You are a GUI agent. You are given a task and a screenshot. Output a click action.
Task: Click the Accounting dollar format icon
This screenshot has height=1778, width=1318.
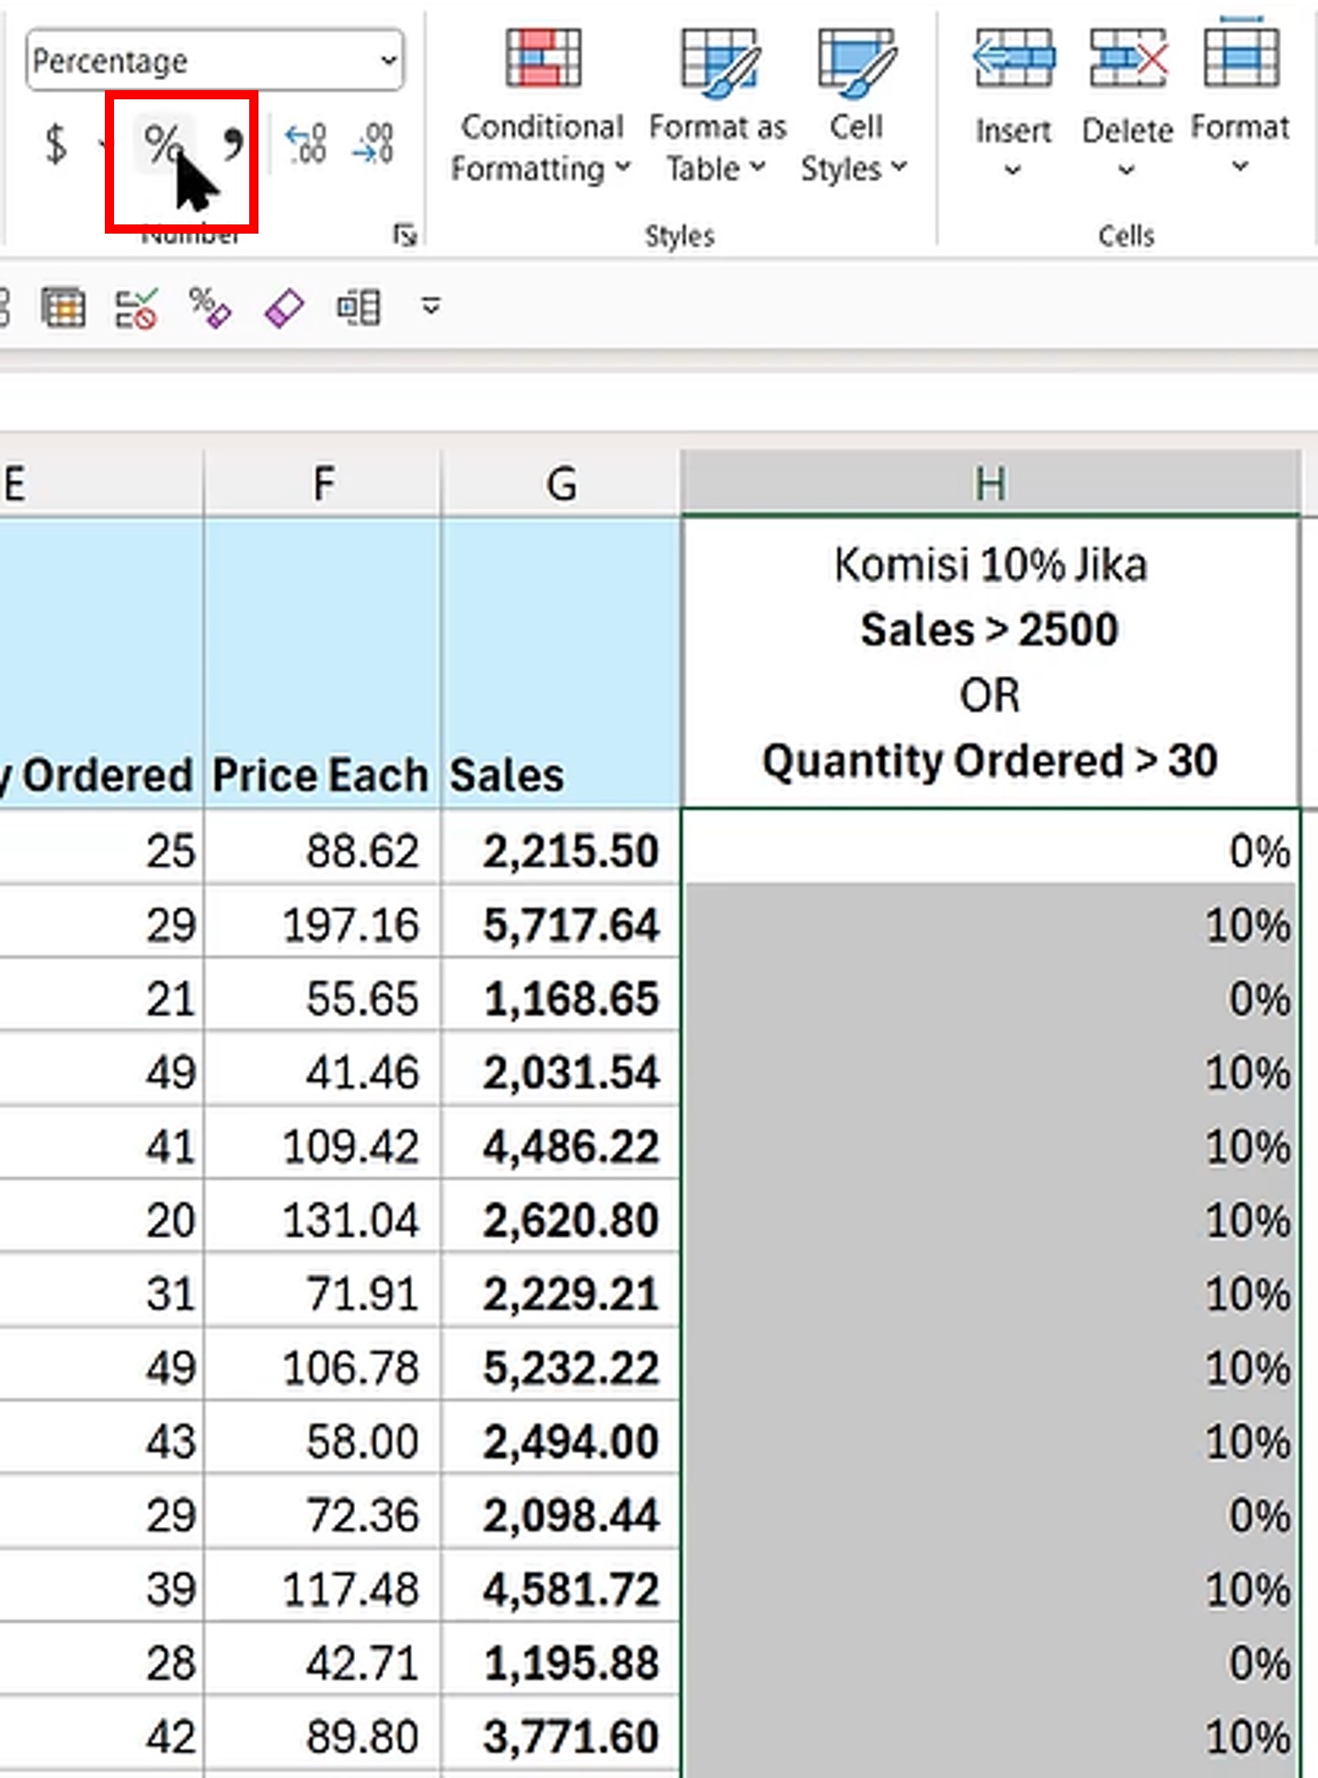56,145
